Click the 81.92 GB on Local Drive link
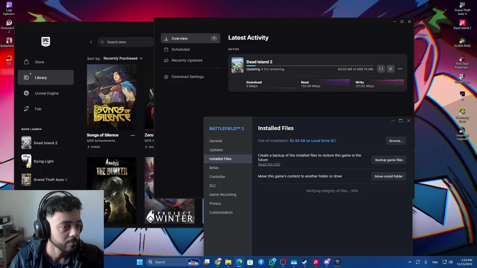 [313, 141]
